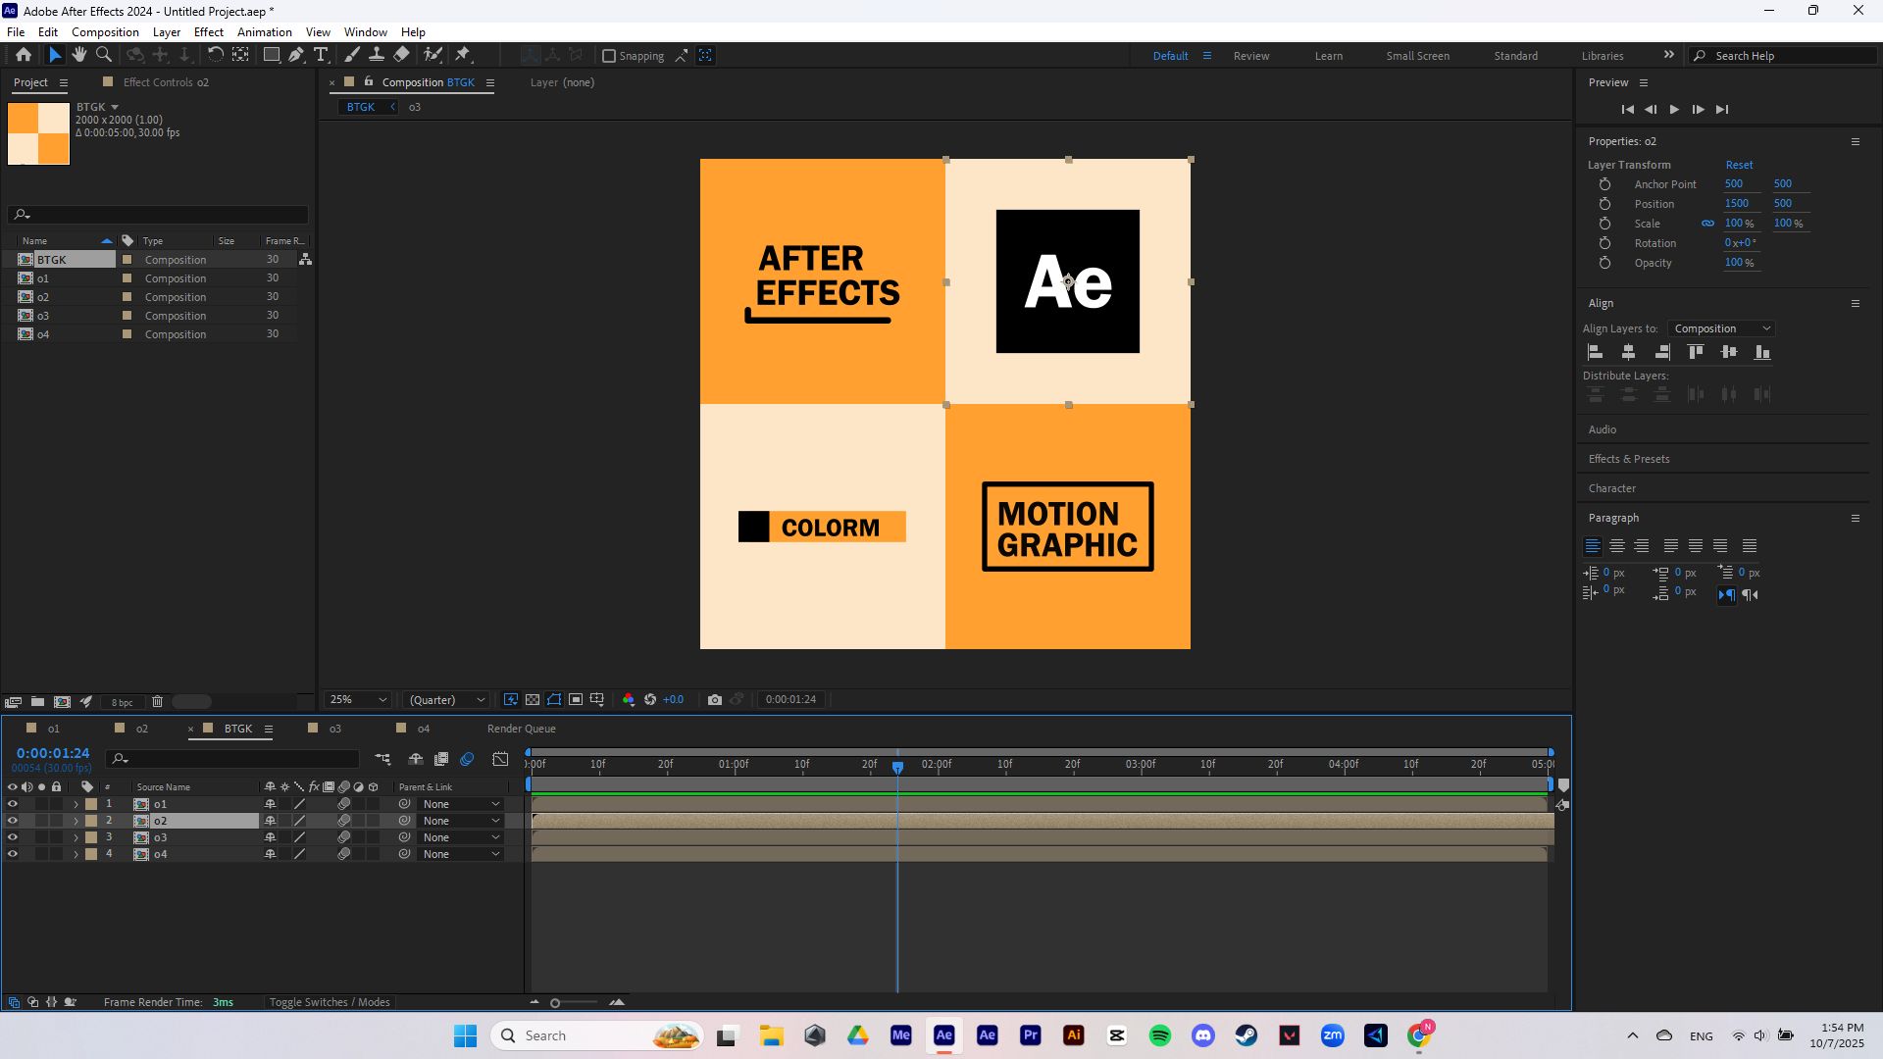Hide layer o4 with eye toggle

point(13,854)
